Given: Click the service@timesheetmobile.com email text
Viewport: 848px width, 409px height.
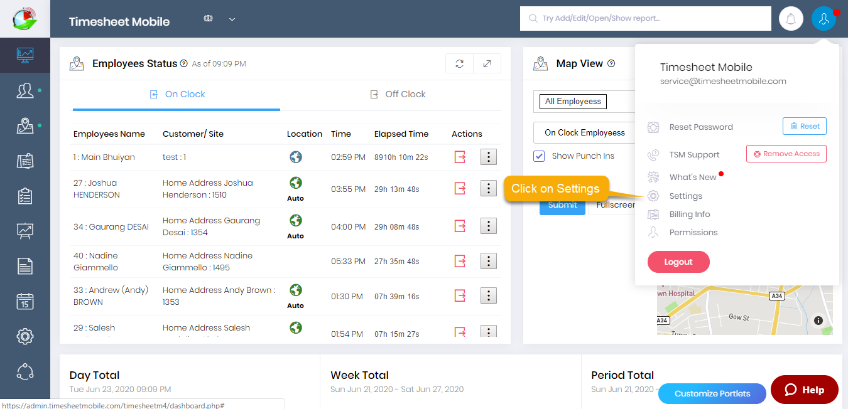Looking at the screenshot, I should point(723,81).
